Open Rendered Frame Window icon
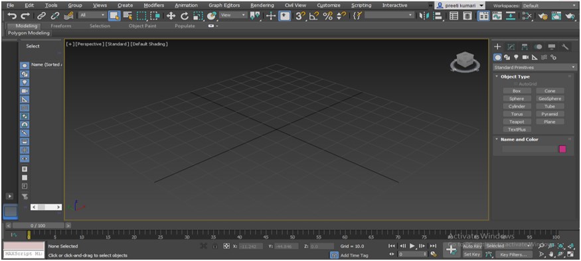Screen dimensions: 581x261 [x=556, y=15]
